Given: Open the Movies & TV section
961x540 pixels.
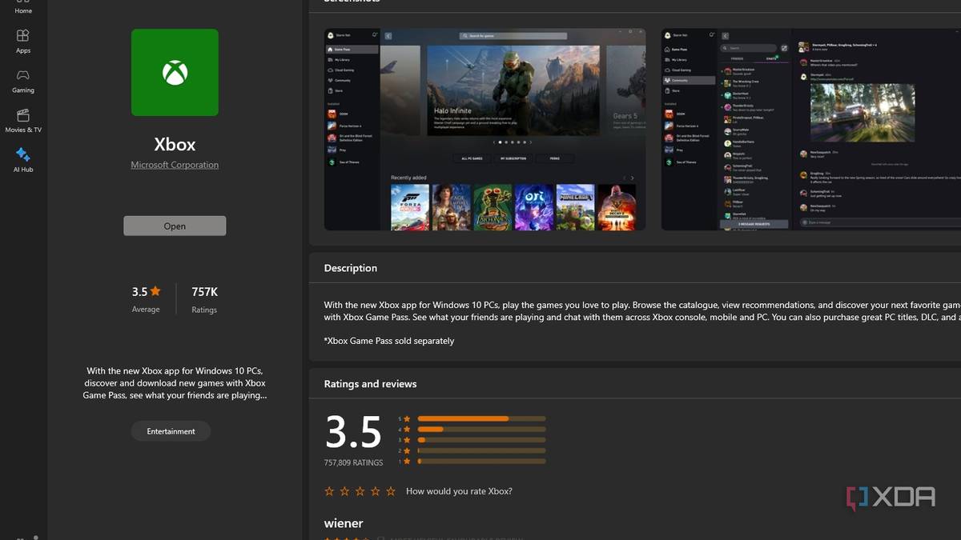Looking at the screenshot, I should (x=23, y=121).
